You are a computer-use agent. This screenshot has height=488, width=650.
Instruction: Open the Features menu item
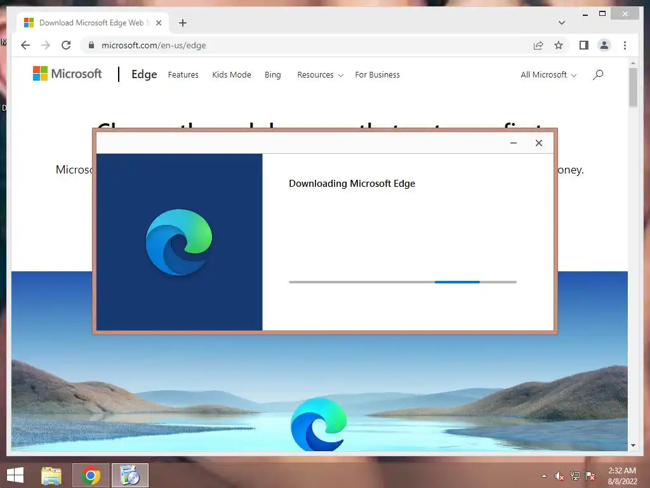[183, 75]
